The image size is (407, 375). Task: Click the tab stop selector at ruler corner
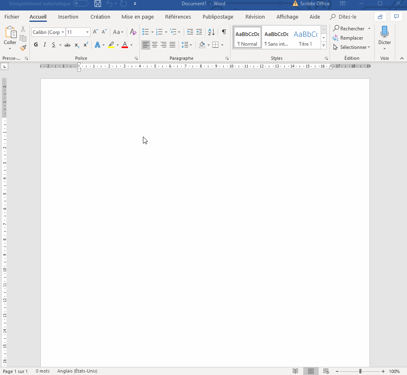pos(5,67)
